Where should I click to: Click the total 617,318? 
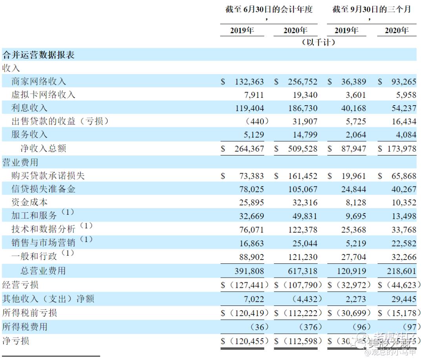(x=303, y=271)
